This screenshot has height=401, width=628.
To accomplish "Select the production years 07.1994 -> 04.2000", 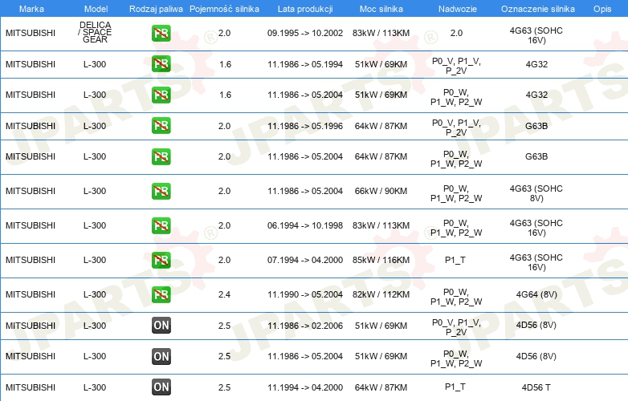I will click(x=305, y=260).
